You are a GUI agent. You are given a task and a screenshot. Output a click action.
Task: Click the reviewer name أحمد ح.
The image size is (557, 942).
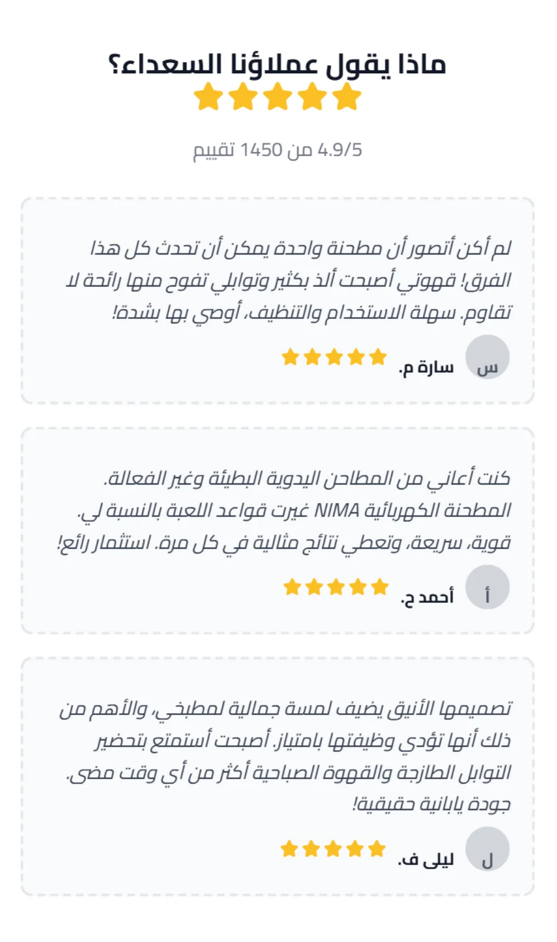427,597
